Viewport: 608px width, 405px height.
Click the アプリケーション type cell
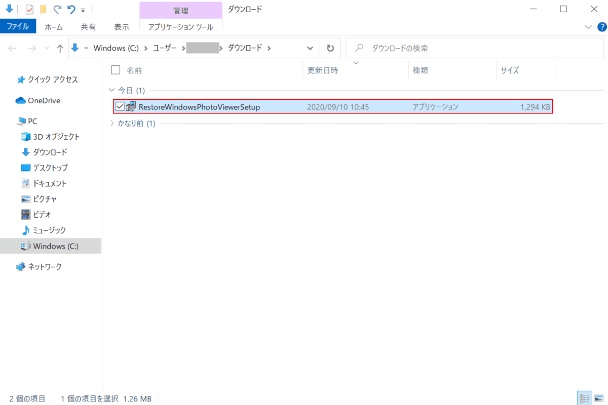pyautogui.click(x=435, y=107)
